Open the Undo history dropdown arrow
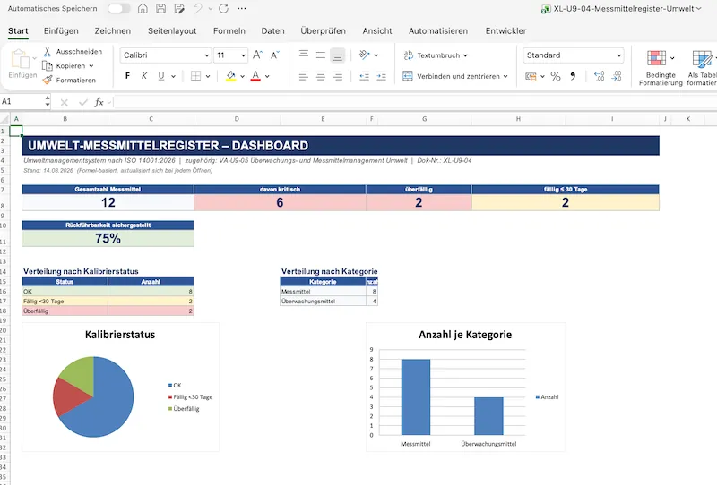This screenshot has width=717, height=485. 211,8
